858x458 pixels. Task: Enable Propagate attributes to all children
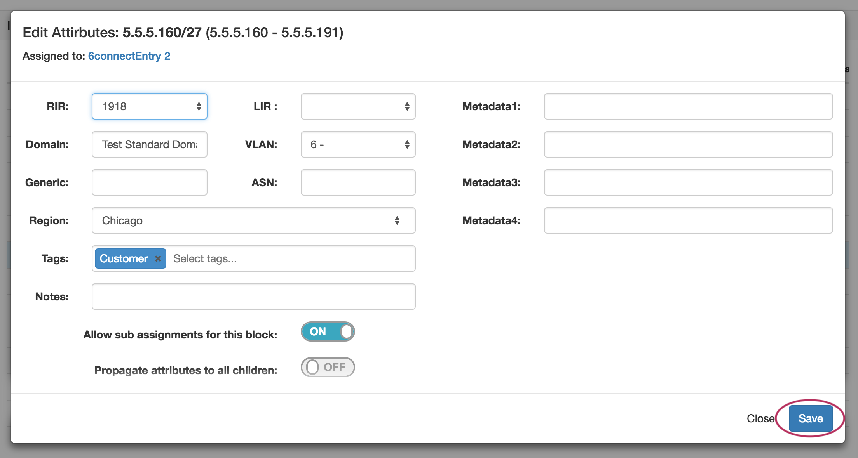pyautogui.click(x=328, y=367)
